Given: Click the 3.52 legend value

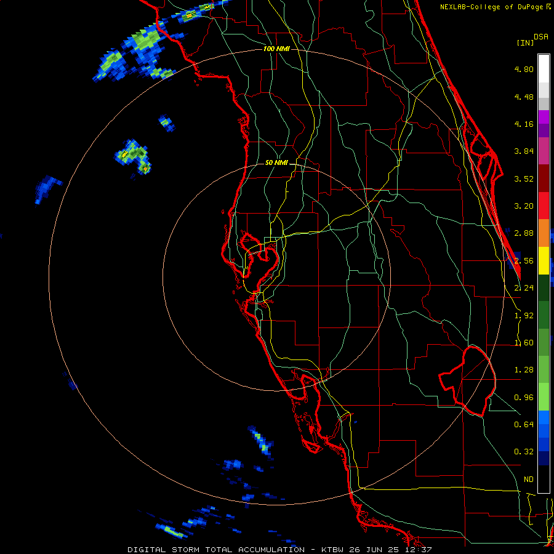Looking at the screenshot, I should click(x=524, y=179).
